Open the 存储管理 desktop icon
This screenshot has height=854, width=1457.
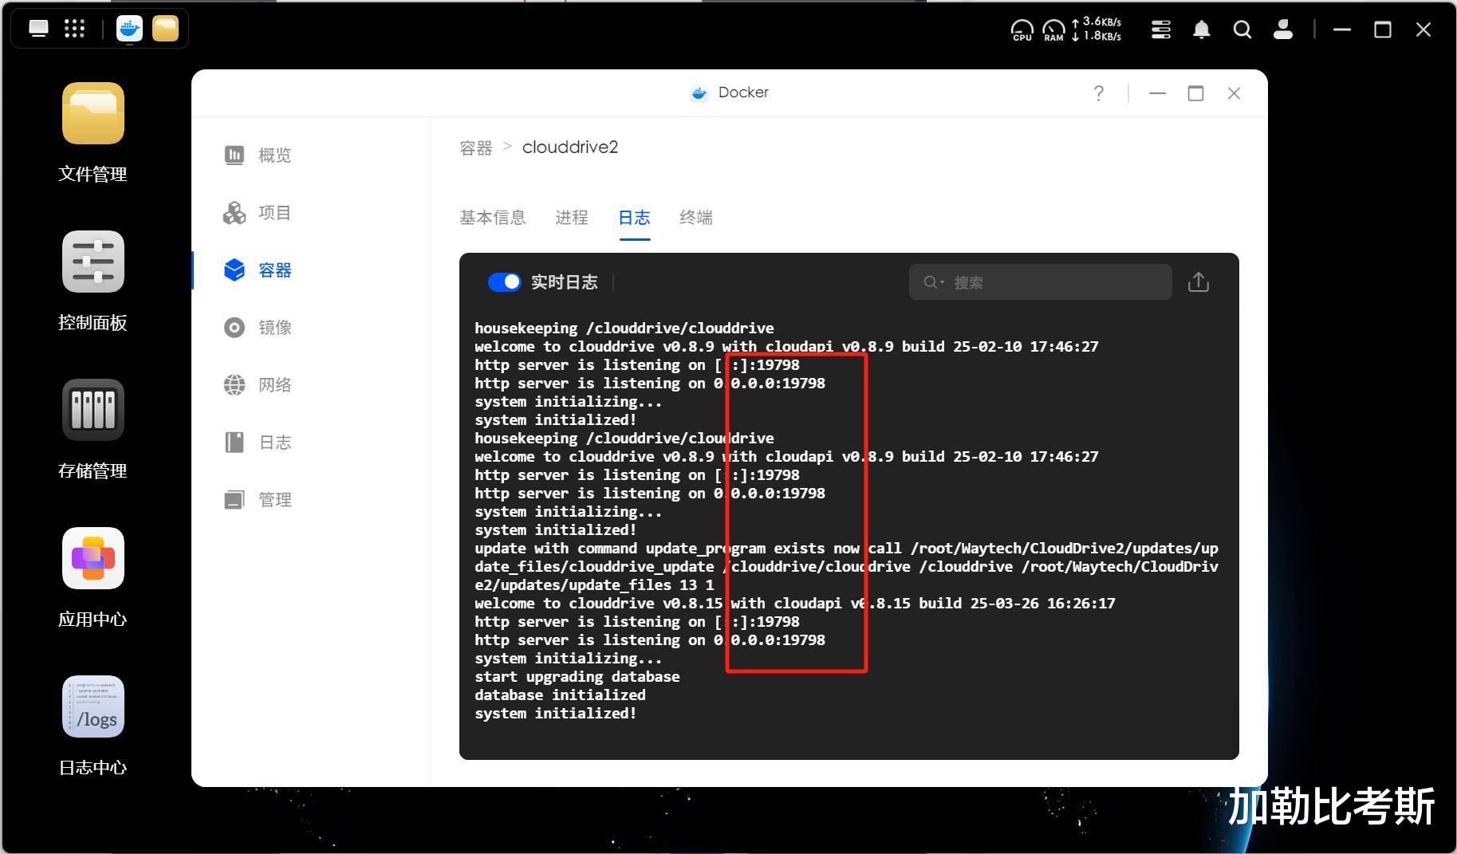pyautogui.click(x=93, y=410)
